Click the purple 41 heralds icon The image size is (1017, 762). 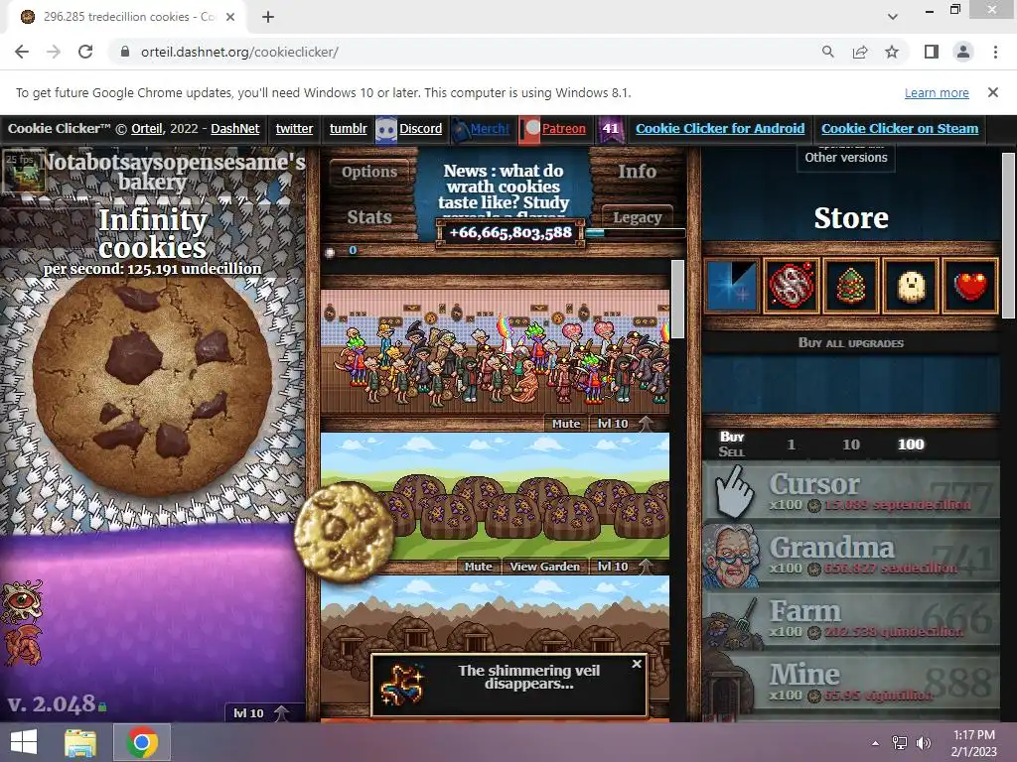point(611,129)
